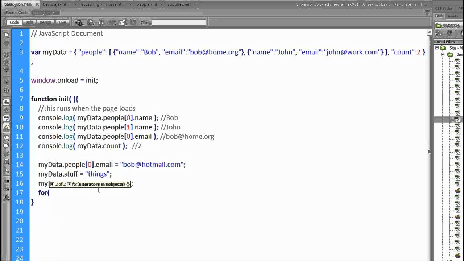464x261 pixels.
Task: Click the Wrap Tag icon
Action: pos(6,154)
